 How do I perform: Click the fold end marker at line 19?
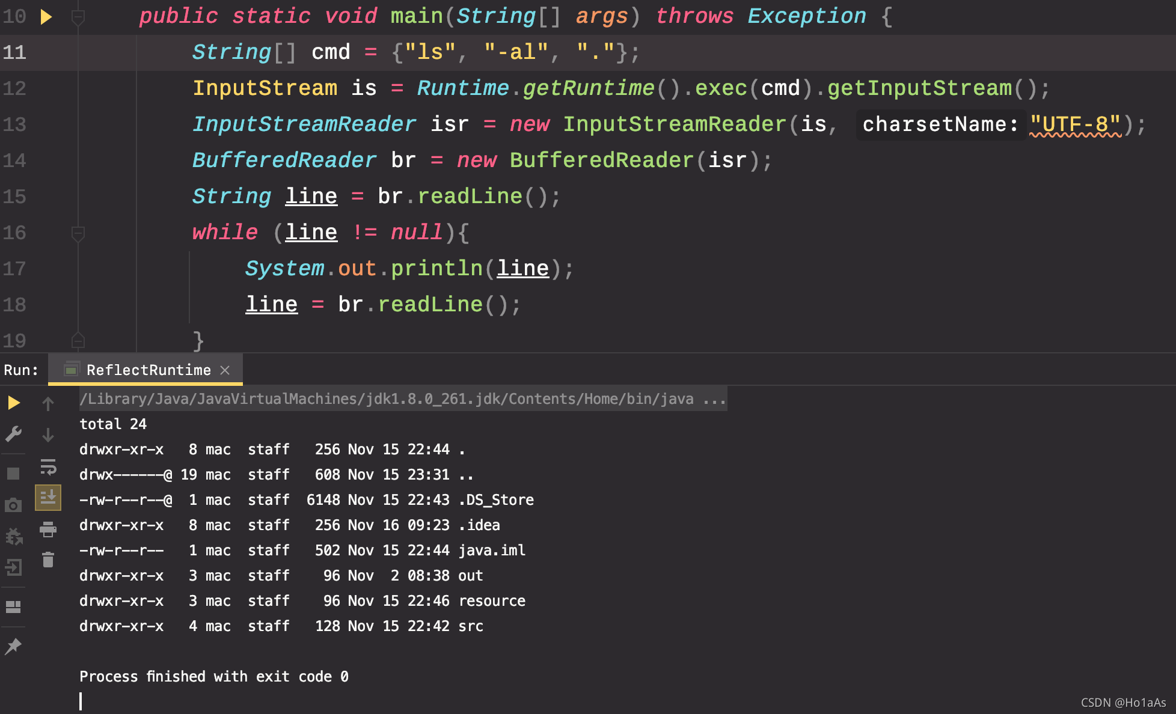78,340
